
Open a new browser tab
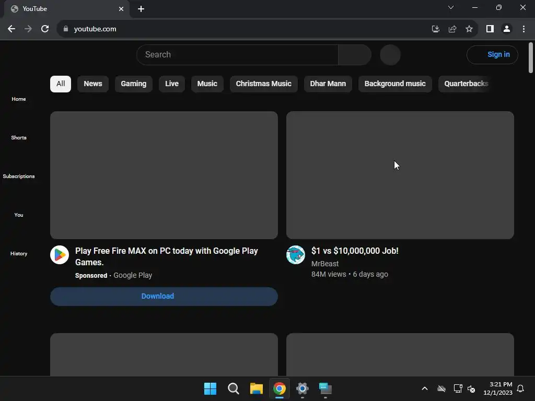141,9
